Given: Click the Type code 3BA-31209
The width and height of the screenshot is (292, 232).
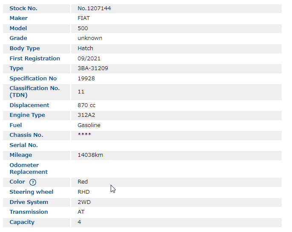Looking at the screenshot, I should 92,68.
